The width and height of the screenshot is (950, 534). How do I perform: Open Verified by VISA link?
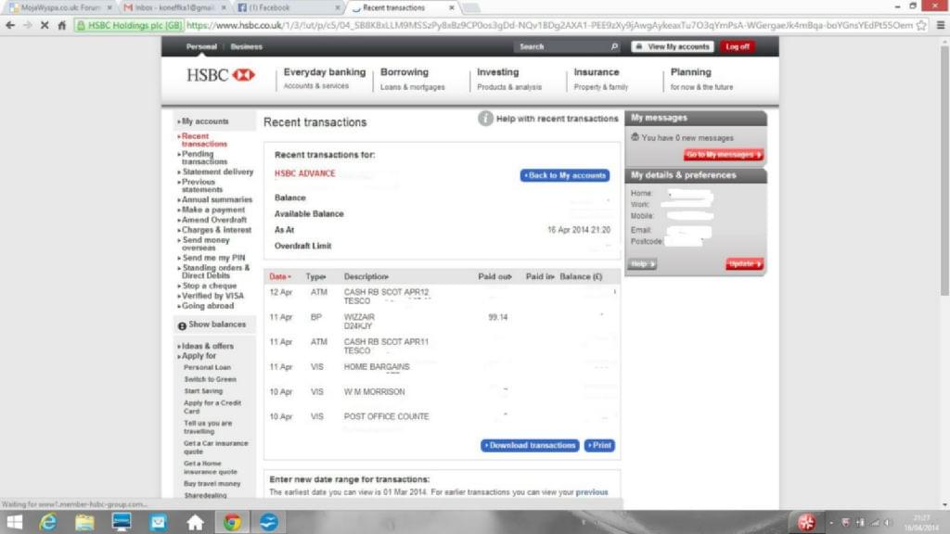212,296
